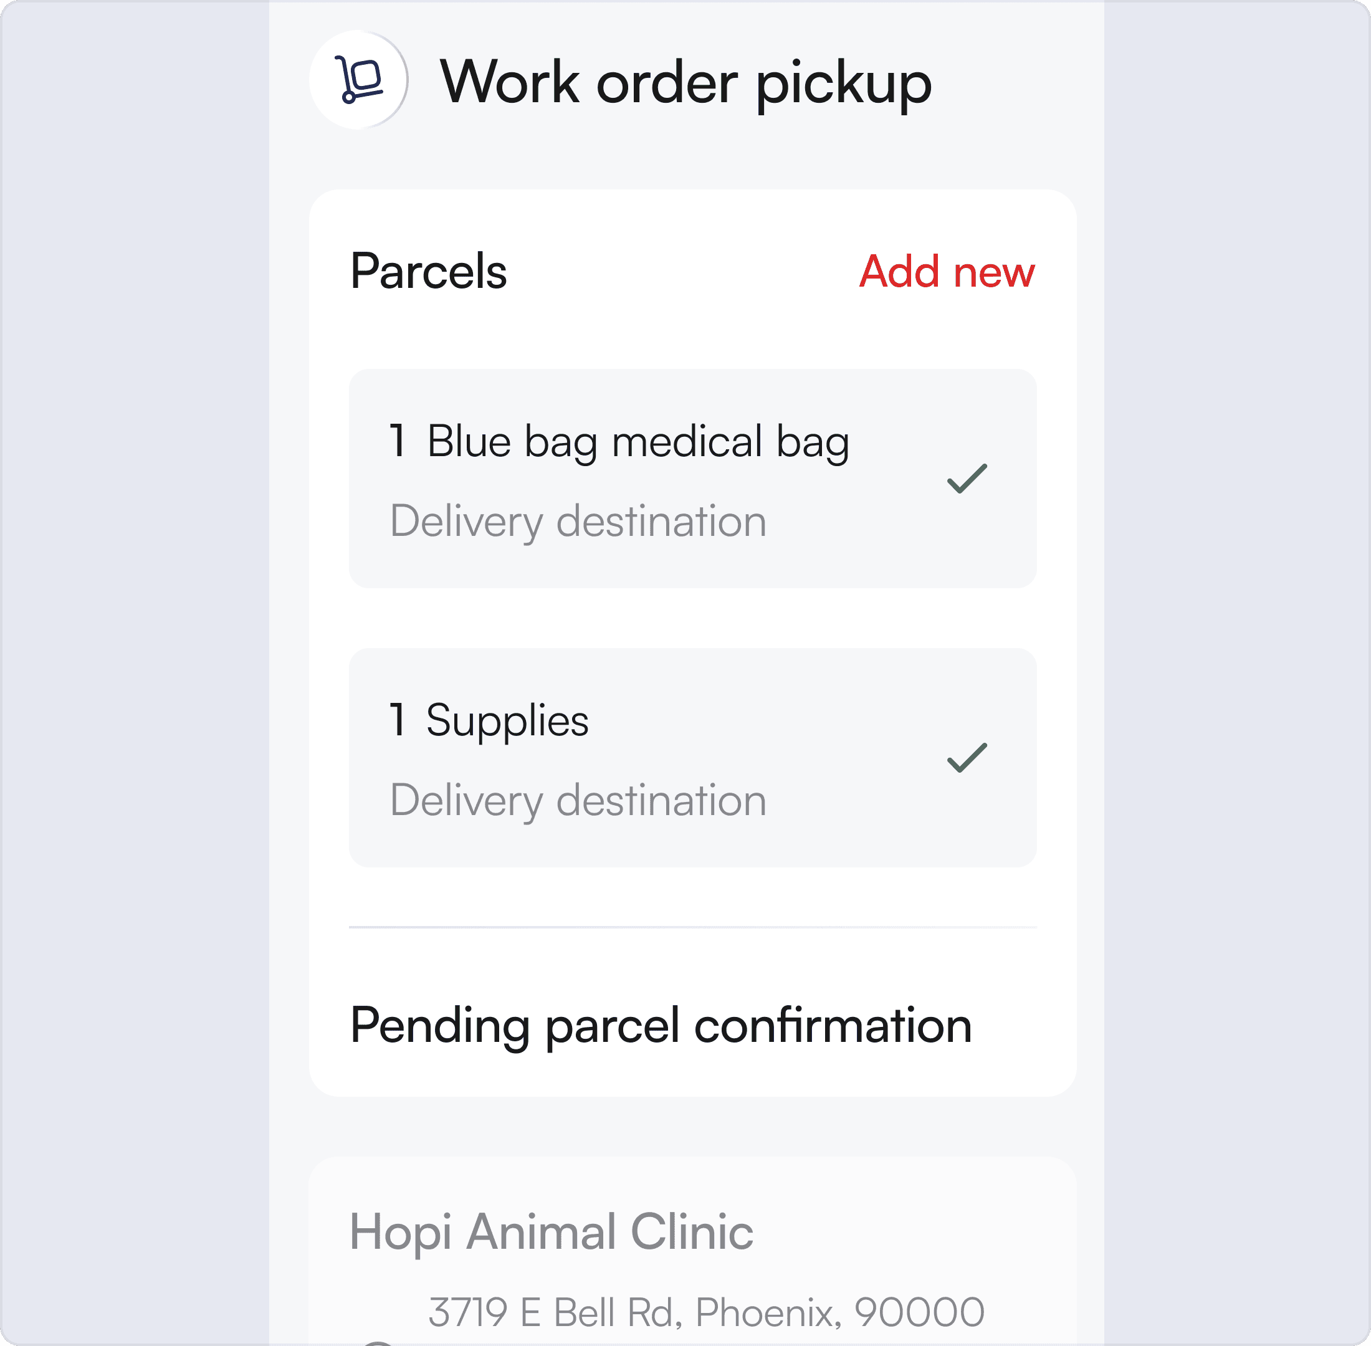Open Delivery destination for Blue bag medical bag

coord(579,521)
